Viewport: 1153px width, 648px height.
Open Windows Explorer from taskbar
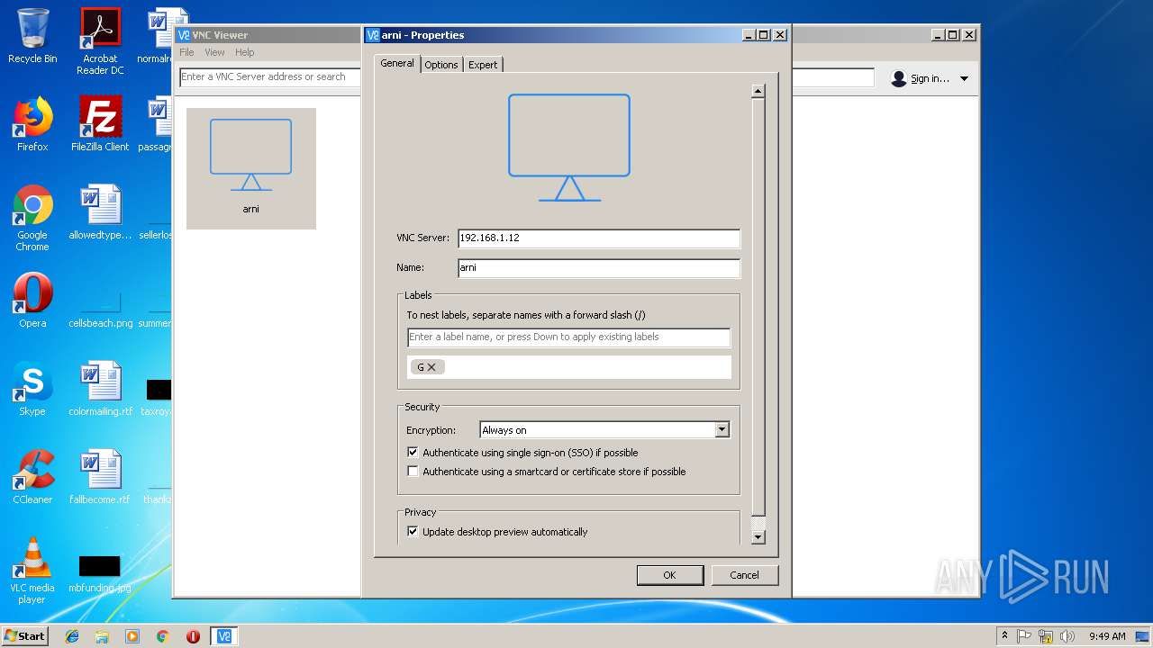[x=102, y=636]
